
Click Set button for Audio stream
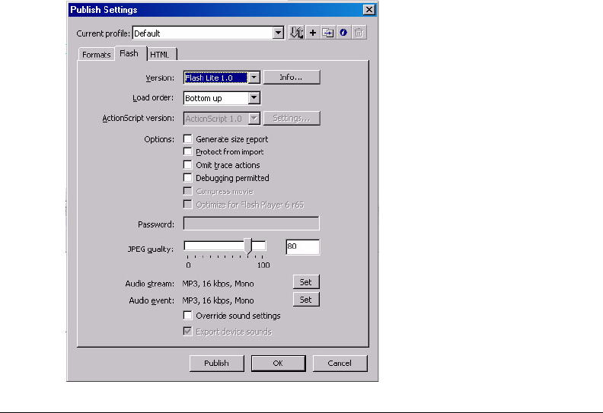pos(306,282)
